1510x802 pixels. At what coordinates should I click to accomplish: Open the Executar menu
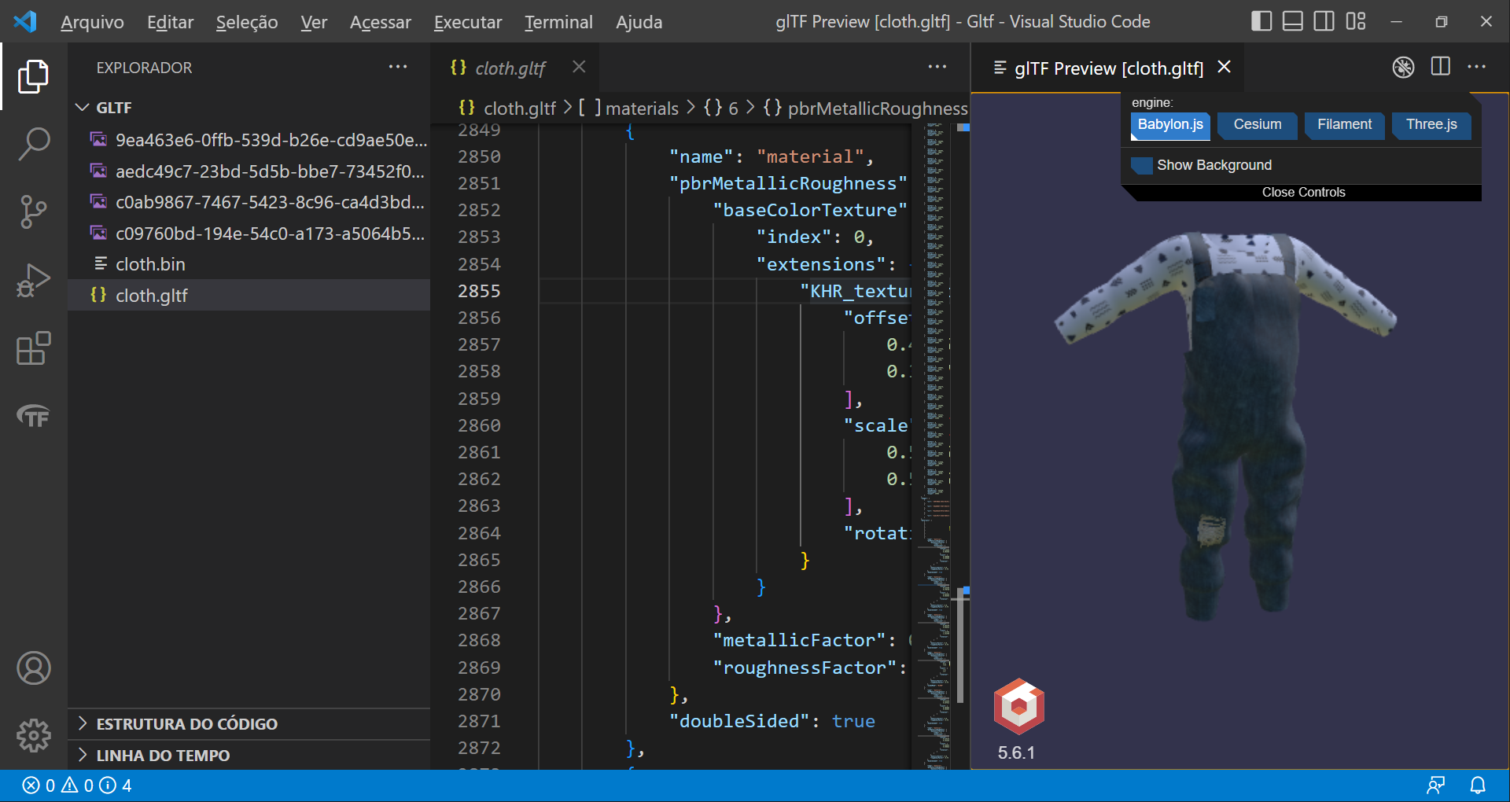[468, 22]
